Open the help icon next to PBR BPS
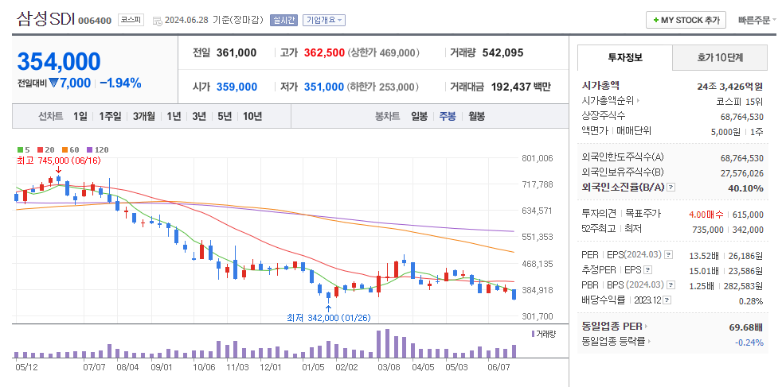Screen dimensions: 782x387 tap(671, 285)
